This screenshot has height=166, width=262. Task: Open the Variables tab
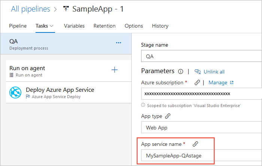click(x=74, y=26)
